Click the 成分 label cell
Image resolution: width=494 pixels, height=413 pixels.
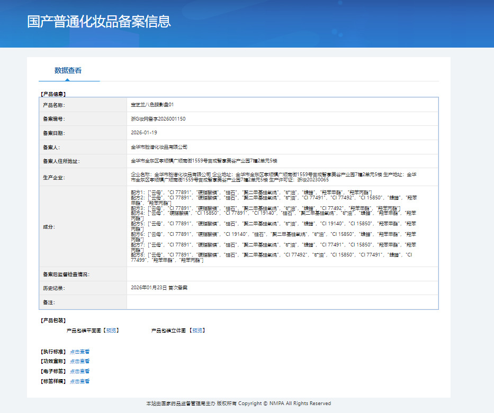coord(83,226)
